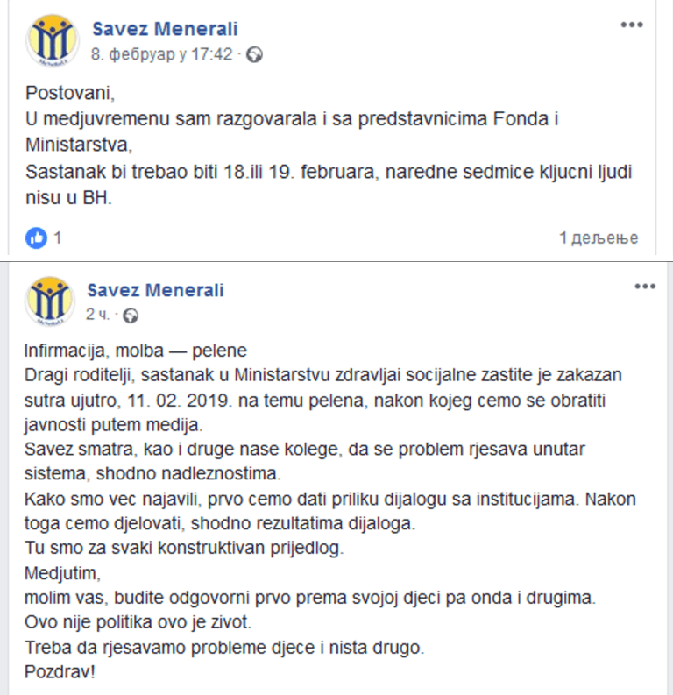Click the closing word 'Pozdrav!'

tap(60, 672)
